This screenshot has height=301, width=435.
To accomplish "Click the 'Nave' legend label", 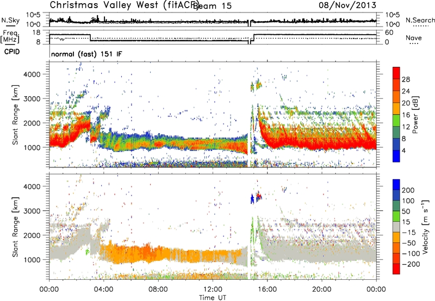I will pos(413,37).
